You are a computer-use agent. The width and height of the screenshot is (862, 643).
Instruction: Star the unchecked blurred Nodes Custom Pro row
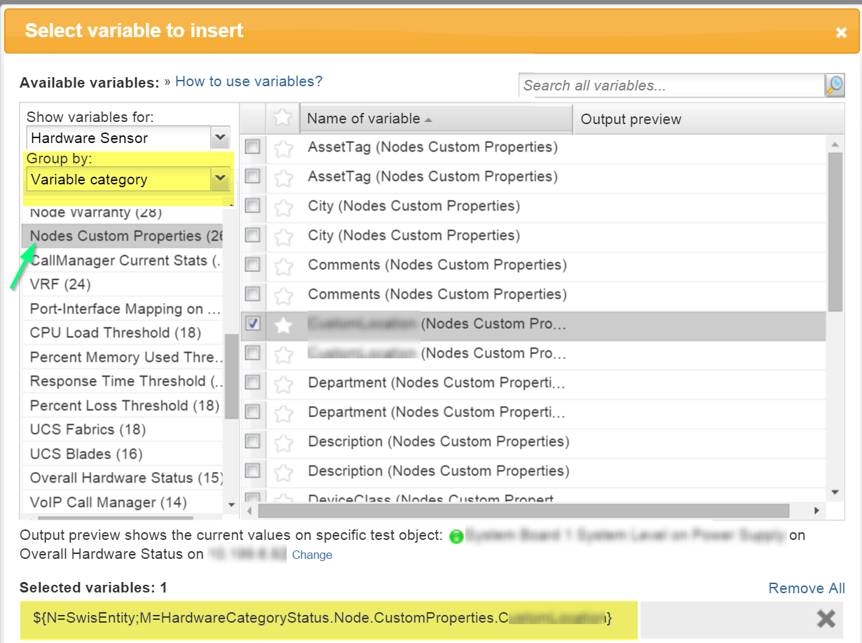[283, 355]
